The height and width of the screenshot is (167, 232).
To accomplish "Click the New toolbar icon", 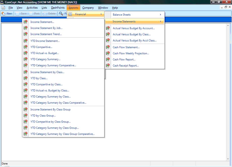I will (4, 14).
